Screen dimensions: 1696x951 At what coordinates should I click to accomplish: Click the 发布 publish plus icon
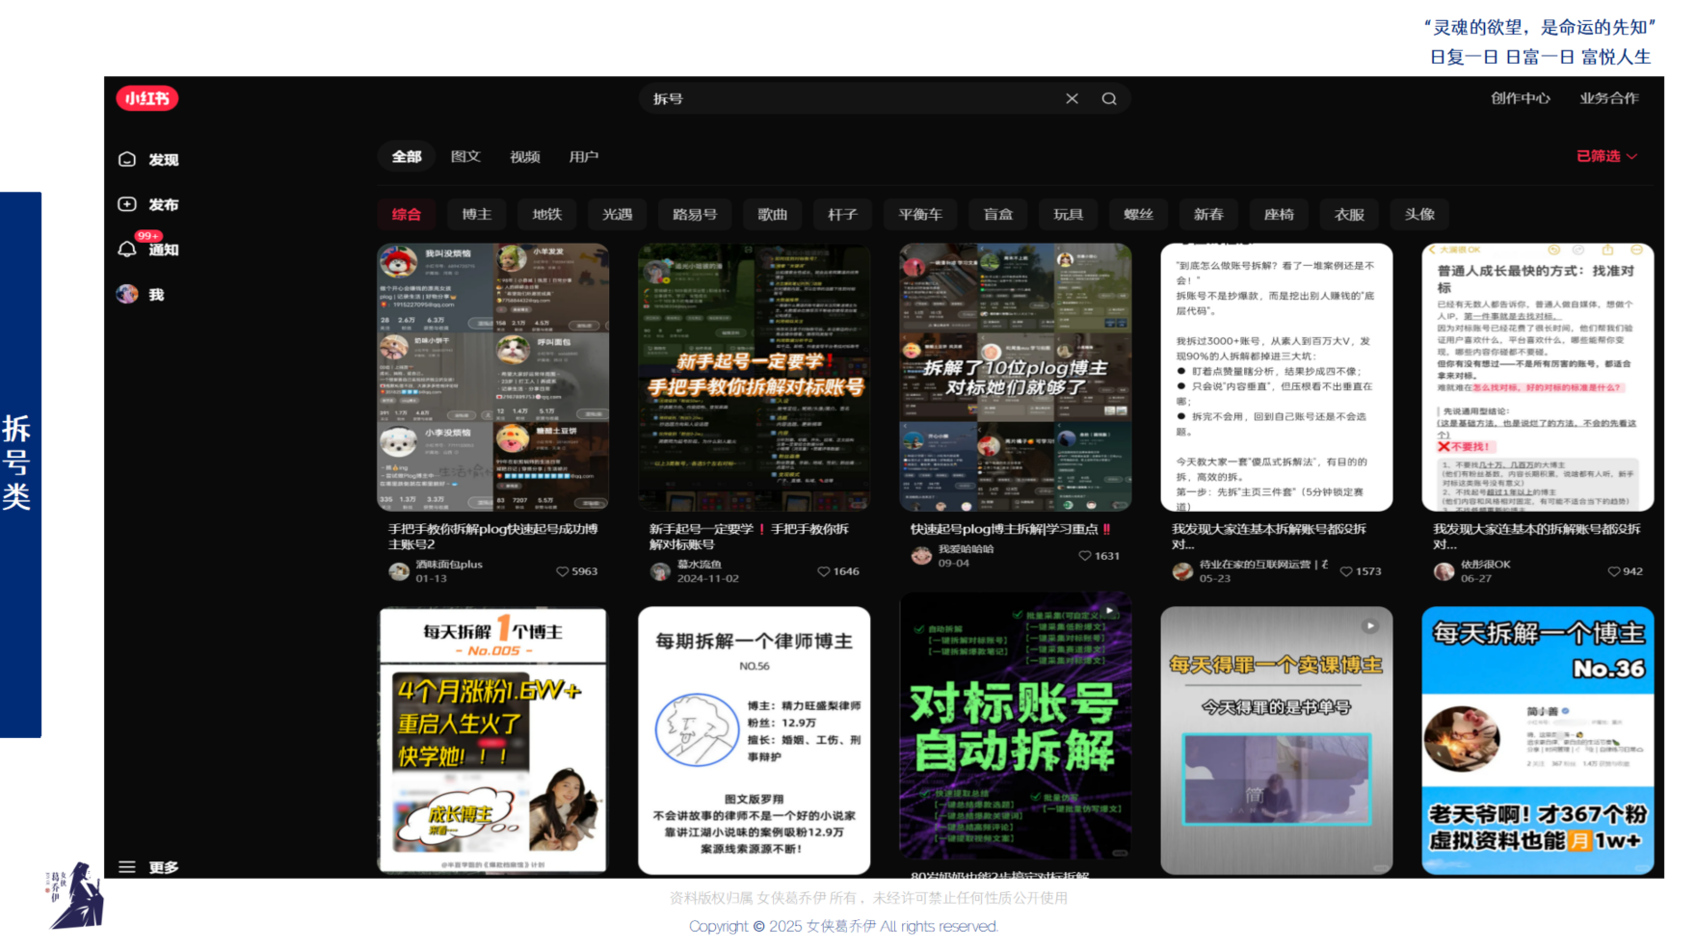[x=127, y=204]
